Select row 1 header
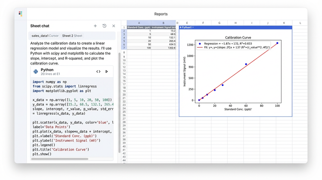The image size is (322, 180). 124,27
